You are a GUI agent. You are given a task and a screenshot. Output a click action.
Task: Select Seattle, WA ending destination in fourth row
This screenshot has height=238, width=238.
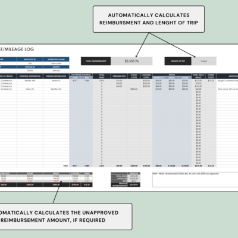tap(56, 89)
